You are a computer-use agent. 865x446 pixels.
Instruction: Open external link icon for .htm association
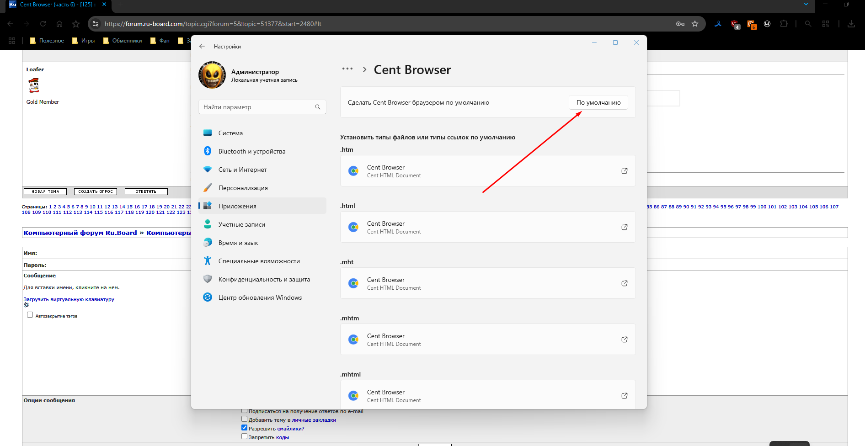coord(624,171)
